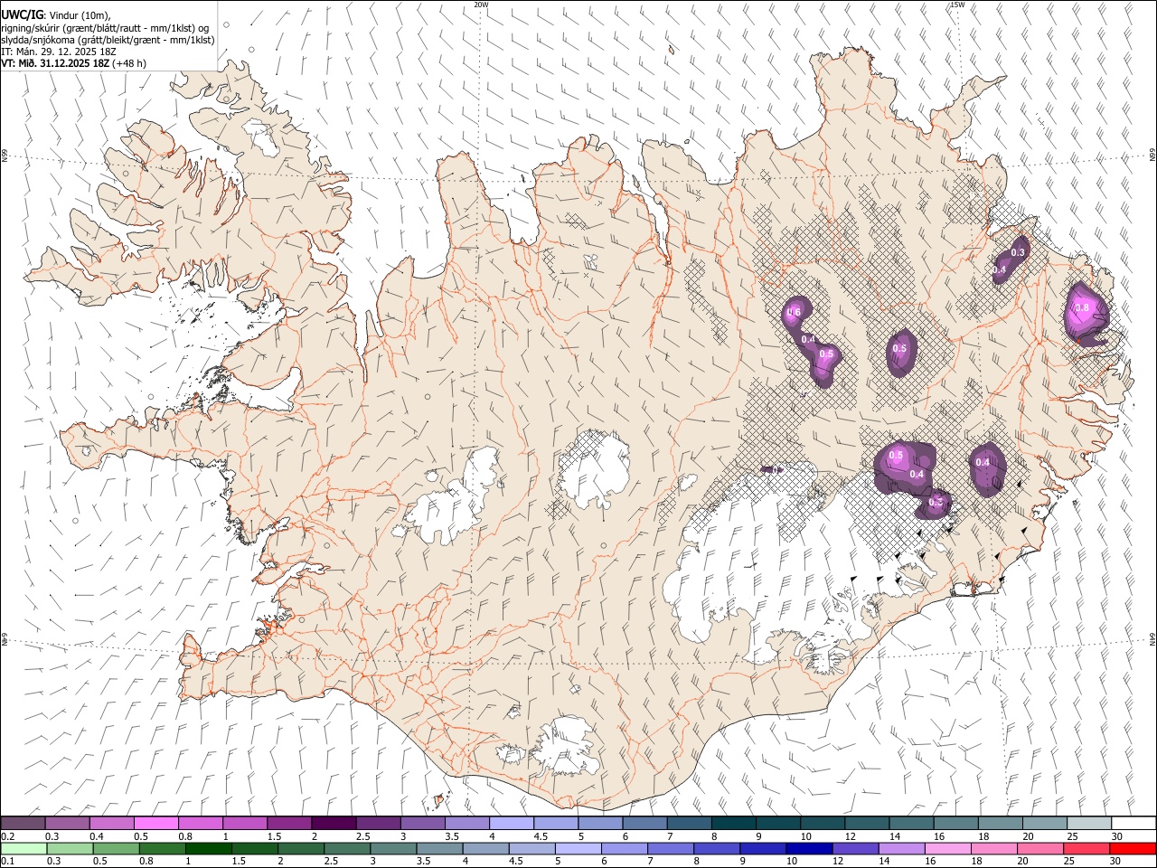Click the 'VT: Mið. 31.12.2025 18Z (+48 h)' line
Viewport: 1157px width, 868px height.
74,63
